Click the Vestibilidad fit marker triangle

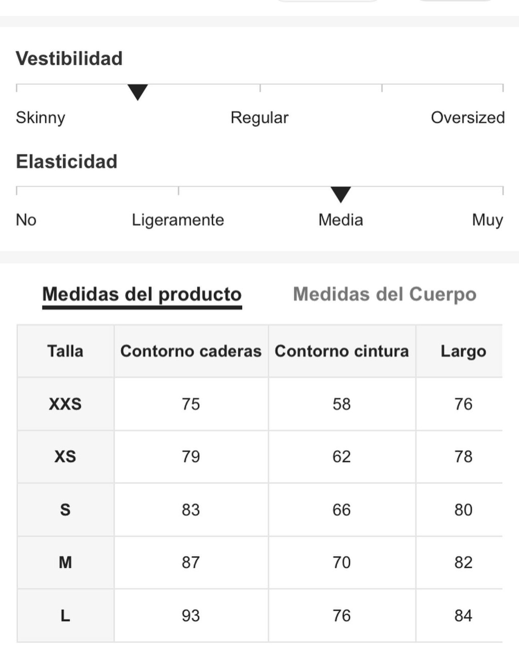click(x=137, y=92)
